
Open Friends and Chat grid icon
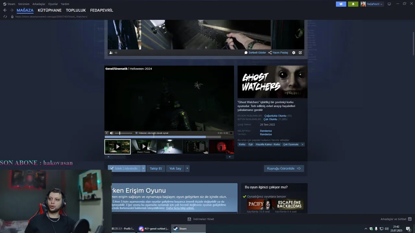click(409, 219)
